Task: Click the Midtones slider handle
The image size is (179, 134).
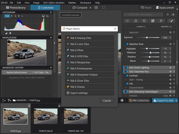Action: click(150, 53)
